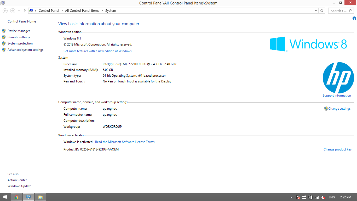Open System protection link
This screenshot has width=357, height=201.
[20, 43]
